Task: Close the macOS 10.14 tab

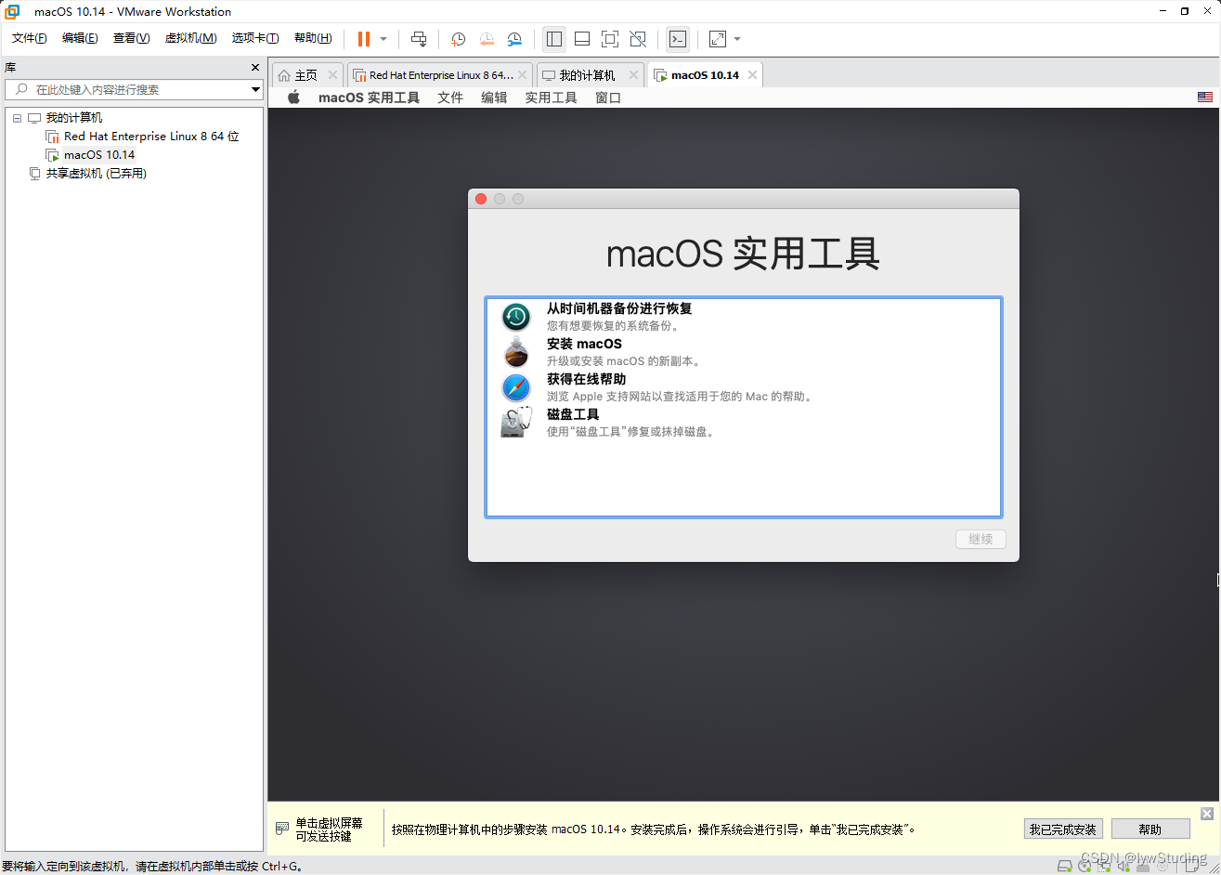Action: 753,75
